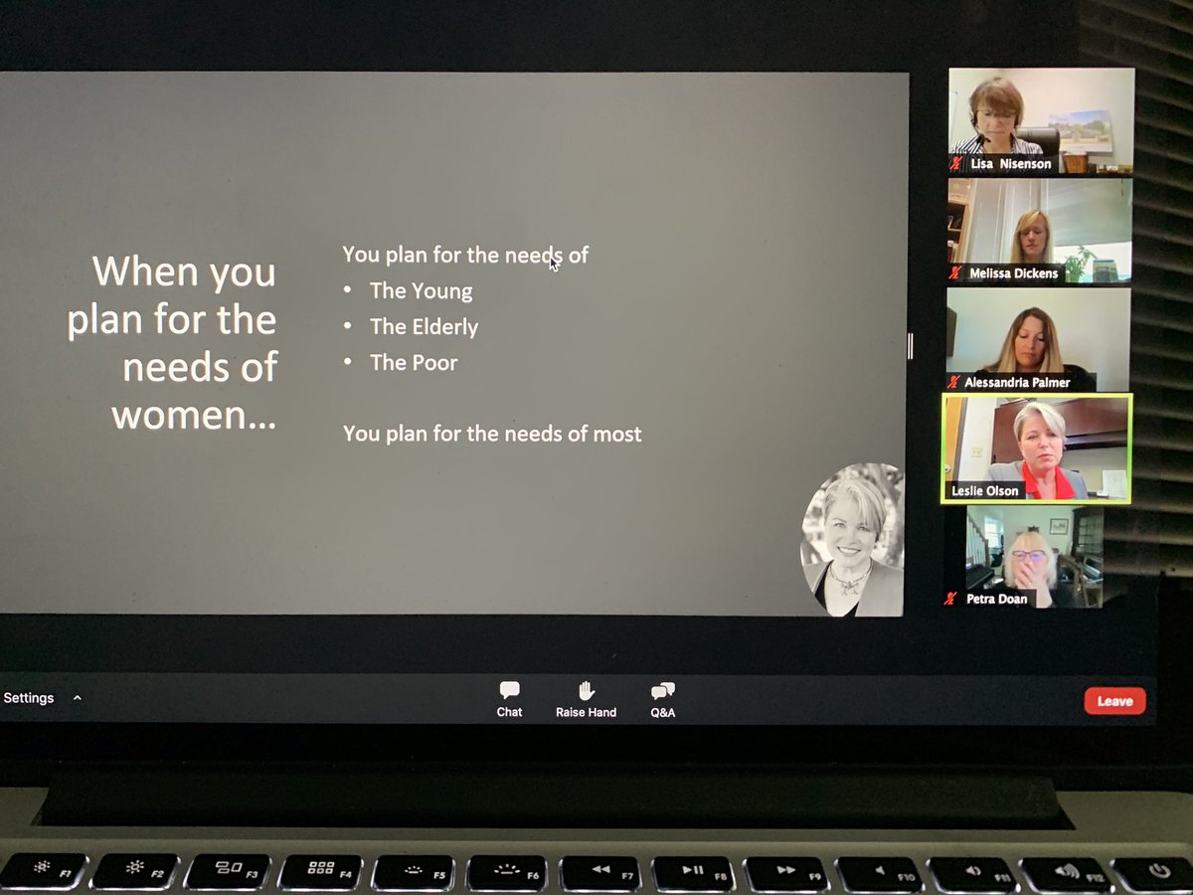Select Lisa Nisenson's video tile
Viewport: 1193px width, 895px height.
[1041, 120]
